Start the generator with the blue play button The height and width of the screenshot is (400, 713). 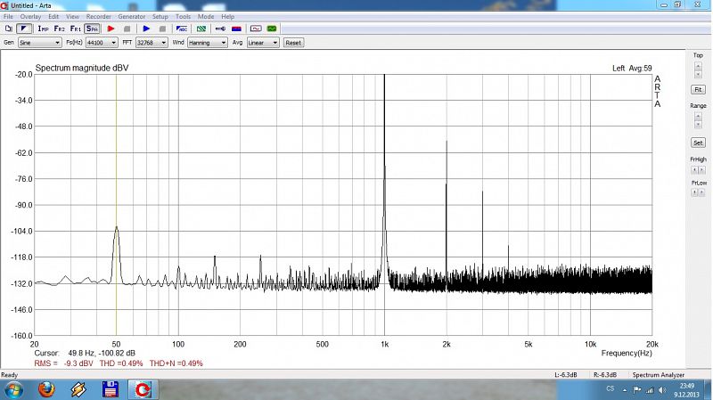click(146, 29)
